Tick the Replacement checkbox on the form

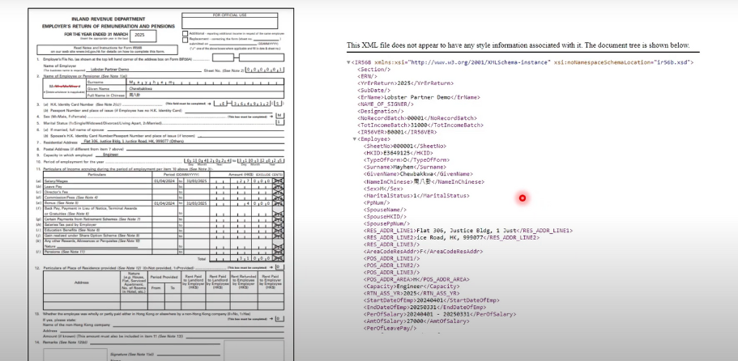point(185,40)
